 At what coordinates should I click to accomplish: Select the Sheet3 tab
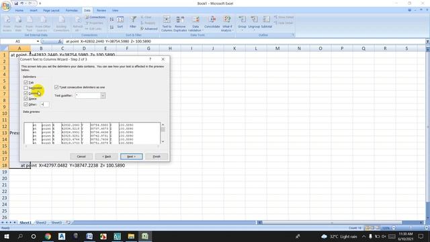56,223
